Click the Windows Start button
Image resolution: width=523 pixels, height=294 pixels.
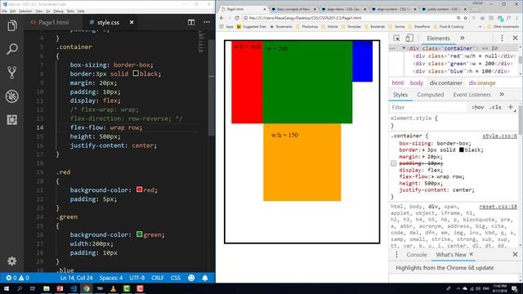pos(7,288)
